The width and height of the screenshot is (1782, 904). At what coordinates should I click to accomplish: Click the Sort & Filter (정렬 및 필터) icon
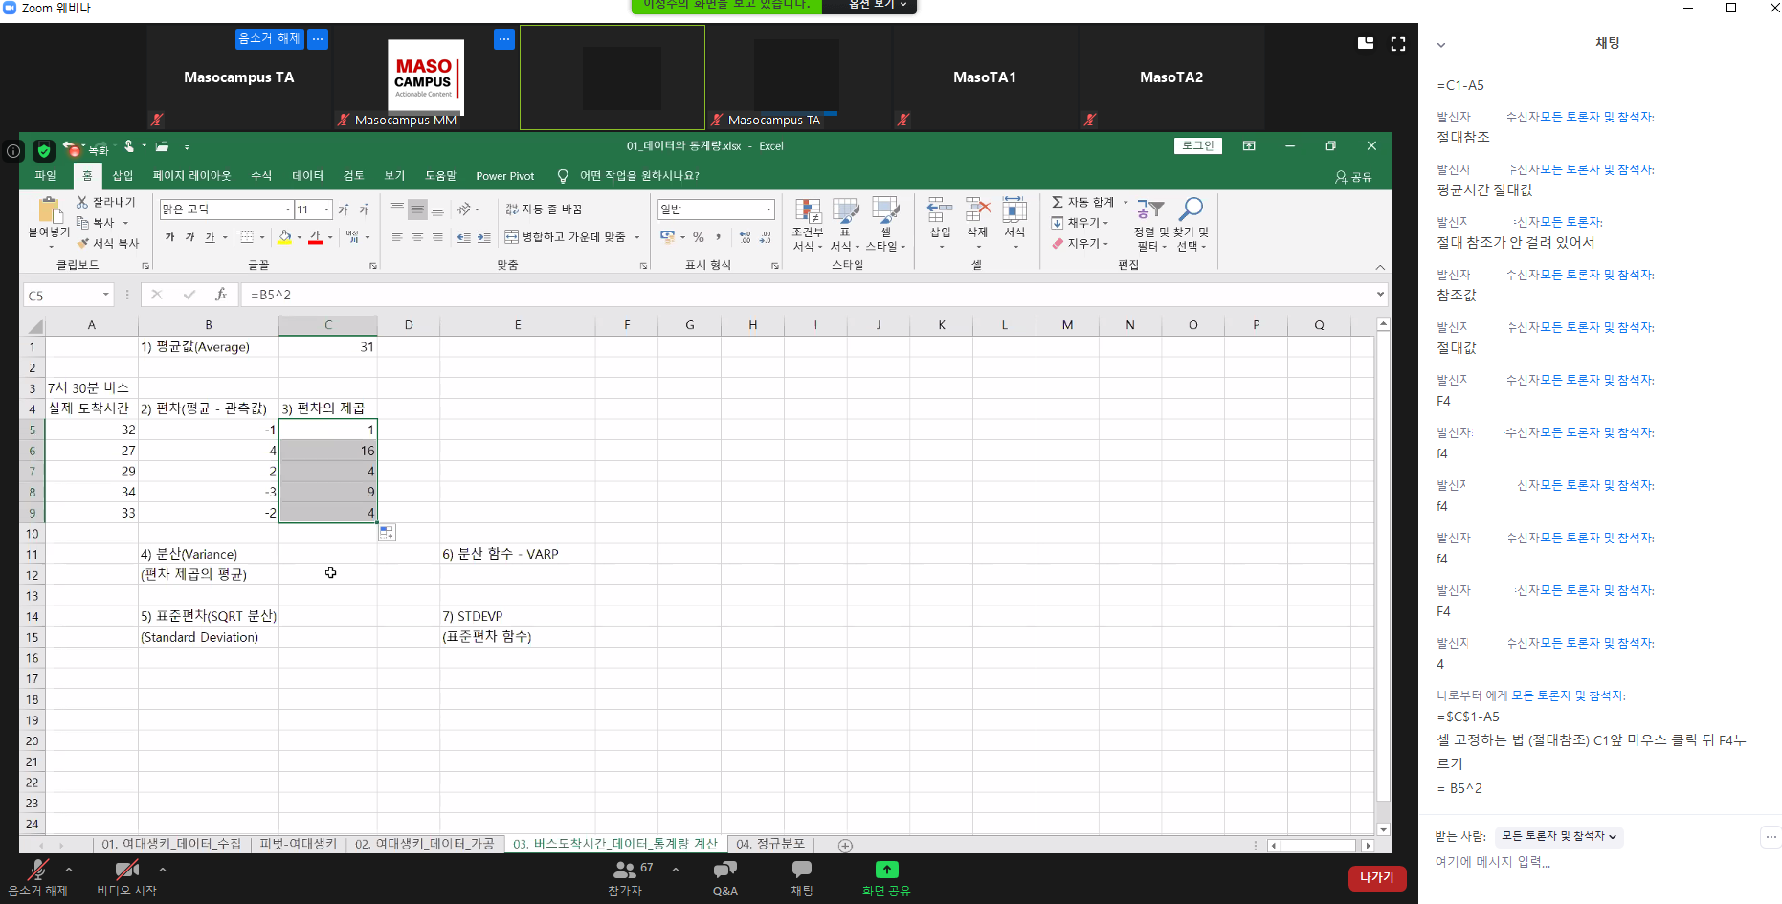tap(1150, 210)
